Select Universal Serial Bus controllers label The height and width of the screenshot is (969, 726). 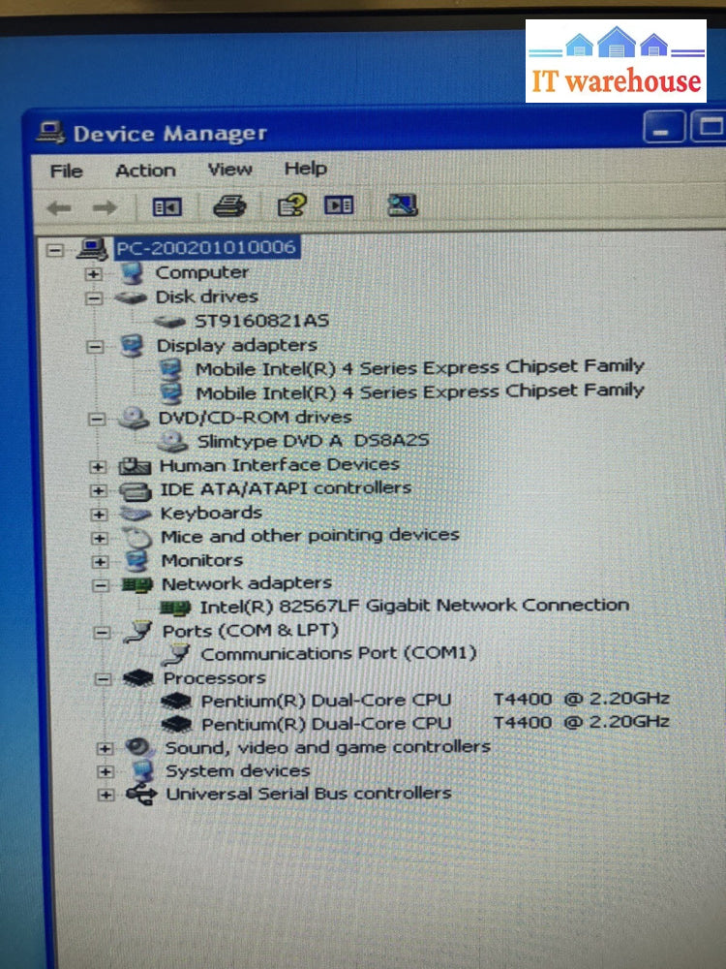309,794
